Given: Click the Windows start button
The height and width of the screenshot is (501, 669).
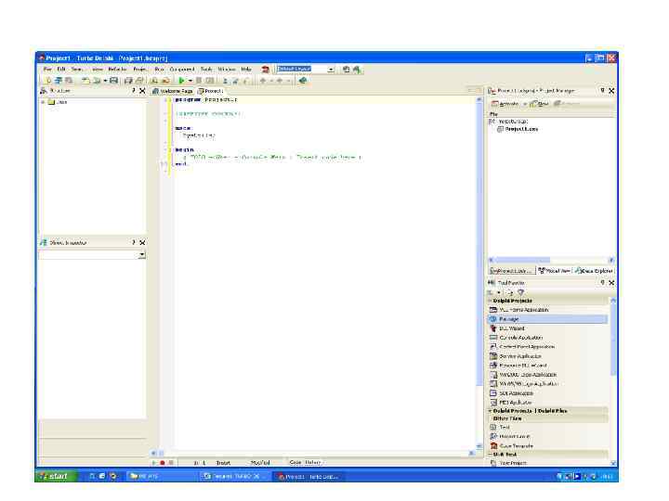Looking at the screenshot, I should point(57,476).
